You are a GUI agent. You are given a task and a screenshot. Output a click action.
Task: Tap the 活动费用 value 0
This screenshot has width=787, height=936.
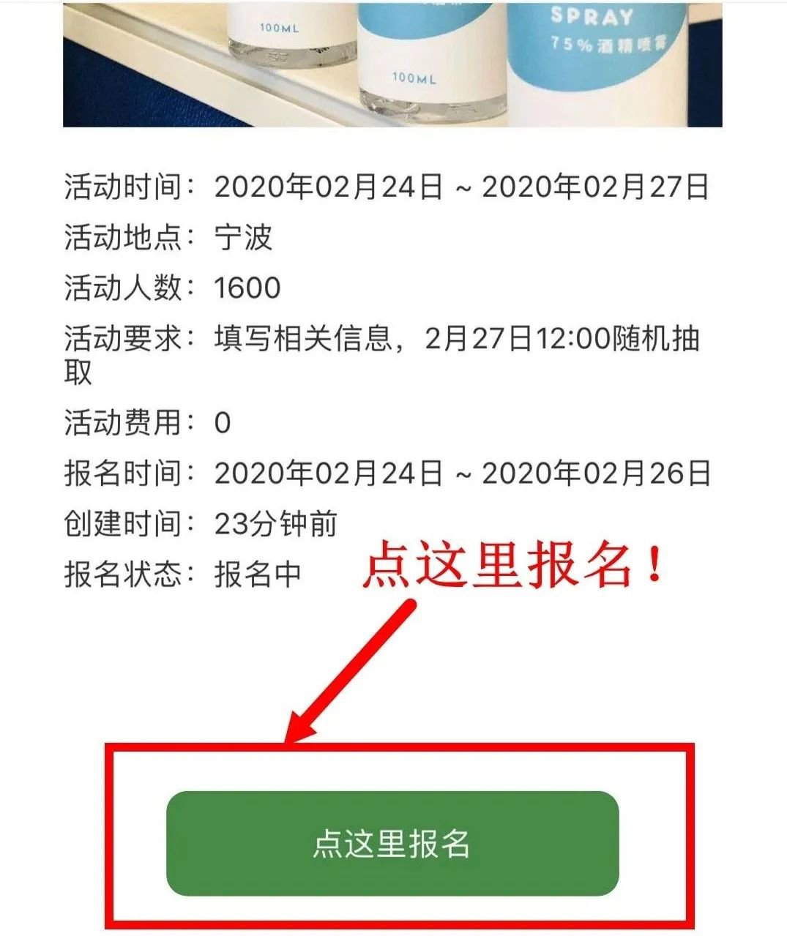pos(223,423)
